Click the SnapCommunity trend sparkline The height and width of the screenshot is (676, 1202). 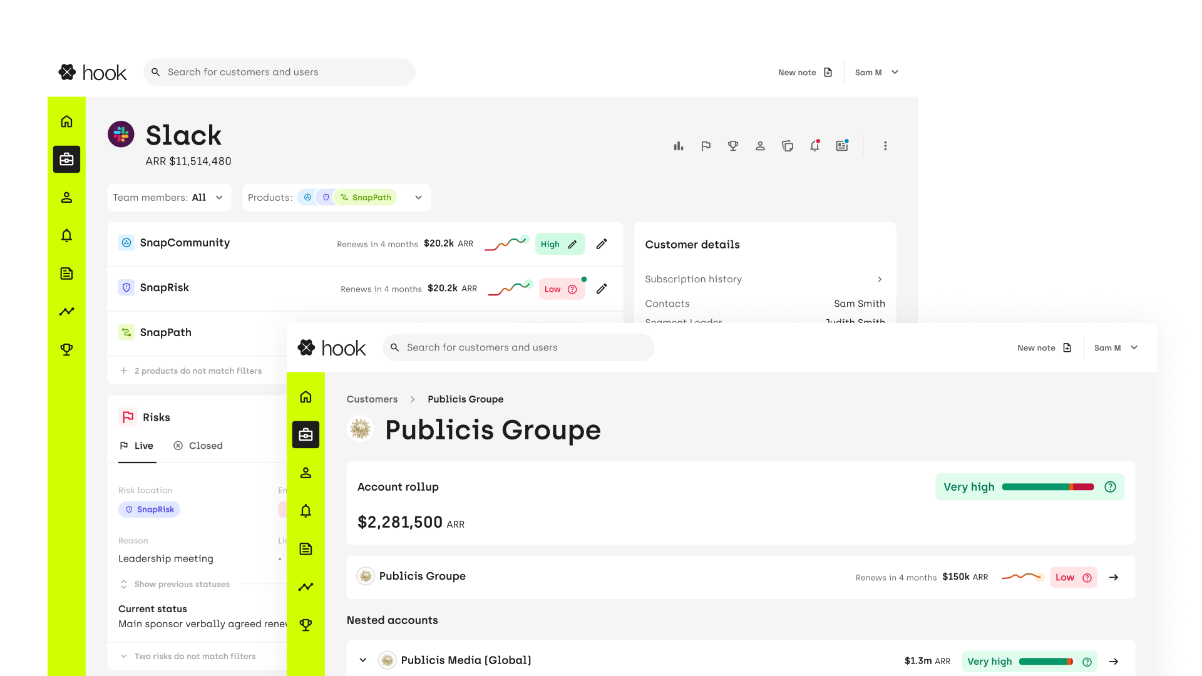[506, 243]
